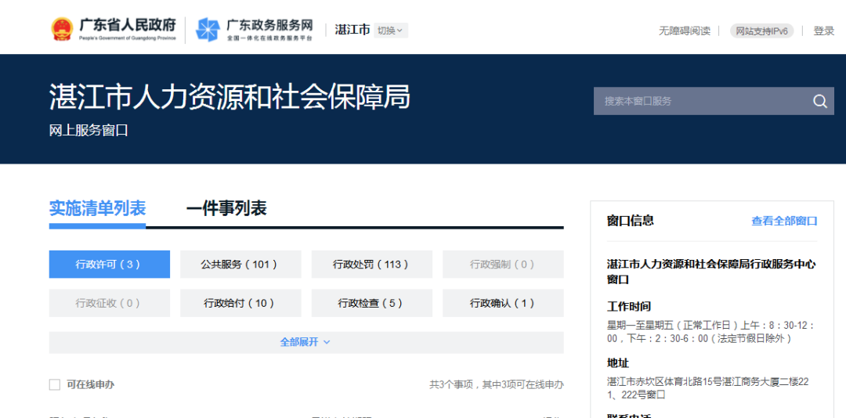Open 无障碍阅读 accessibility mode
The height and width of the screenshot is (418, 846).
pyautogui.click(x=684, y=31)
